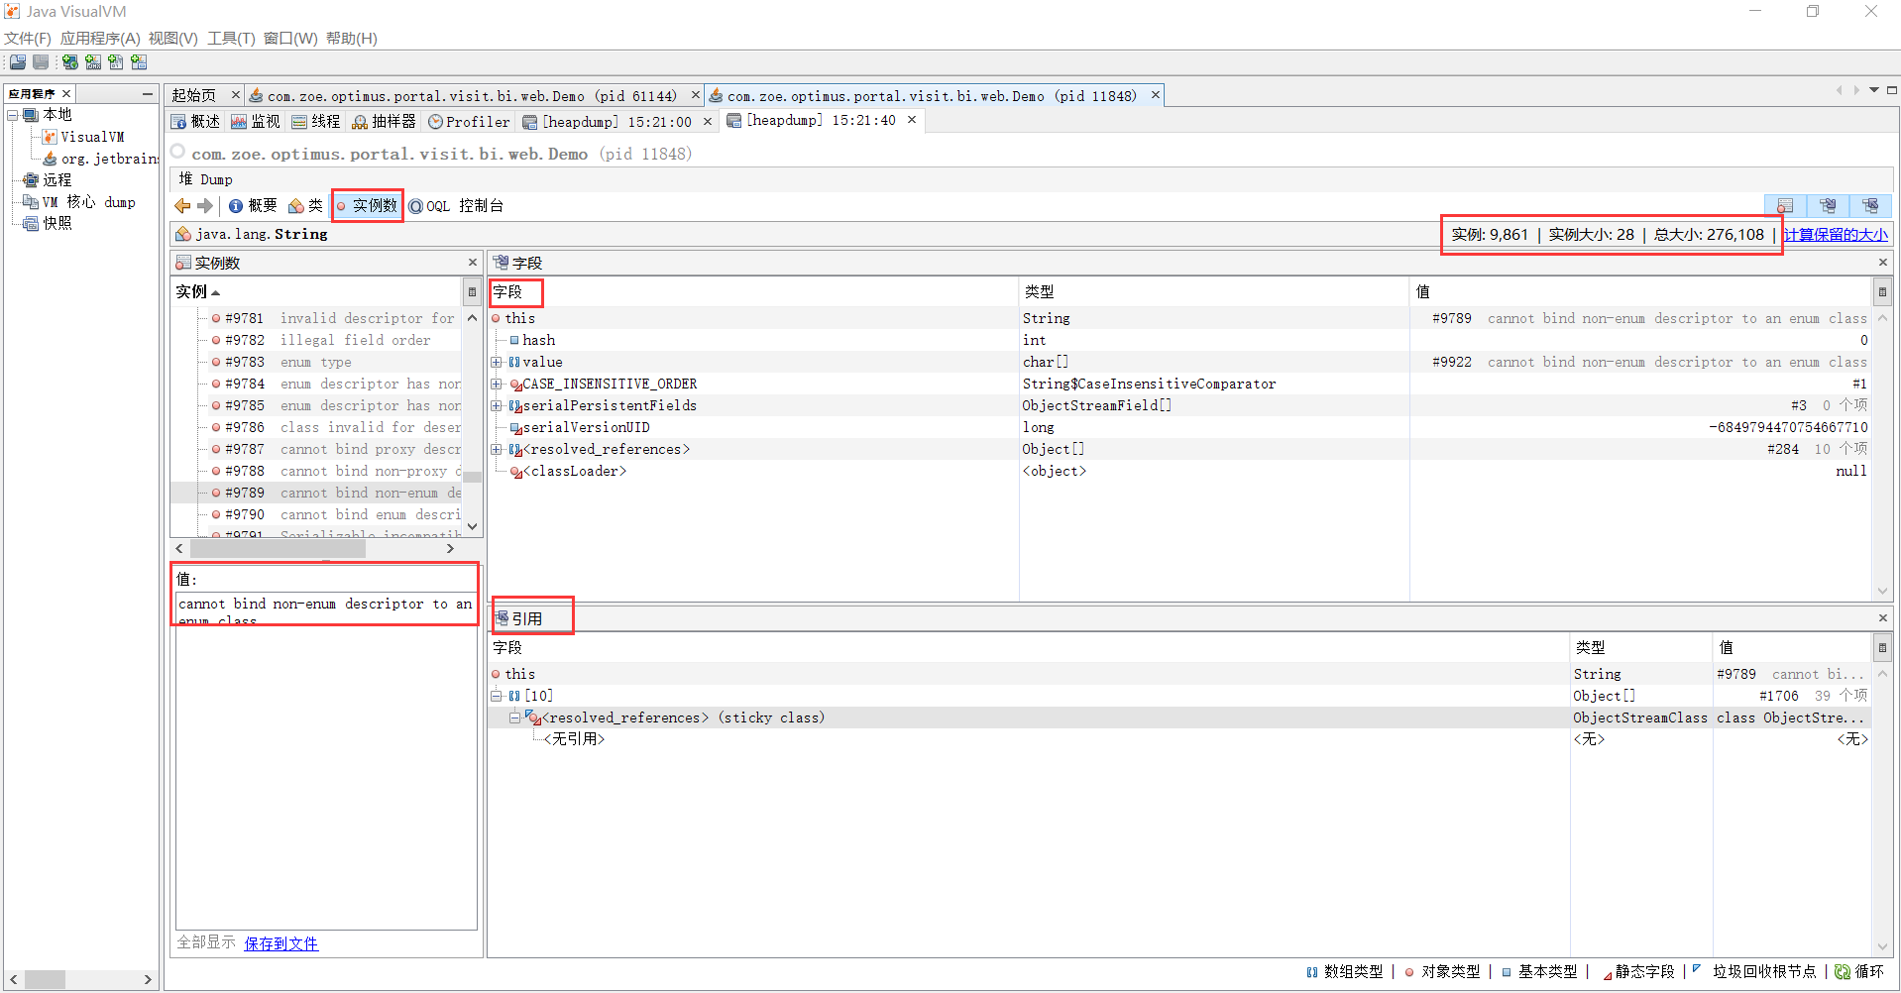1901x993 pixels.
Task: Click the serialVersionUID field row
Action: (1179, 427)
